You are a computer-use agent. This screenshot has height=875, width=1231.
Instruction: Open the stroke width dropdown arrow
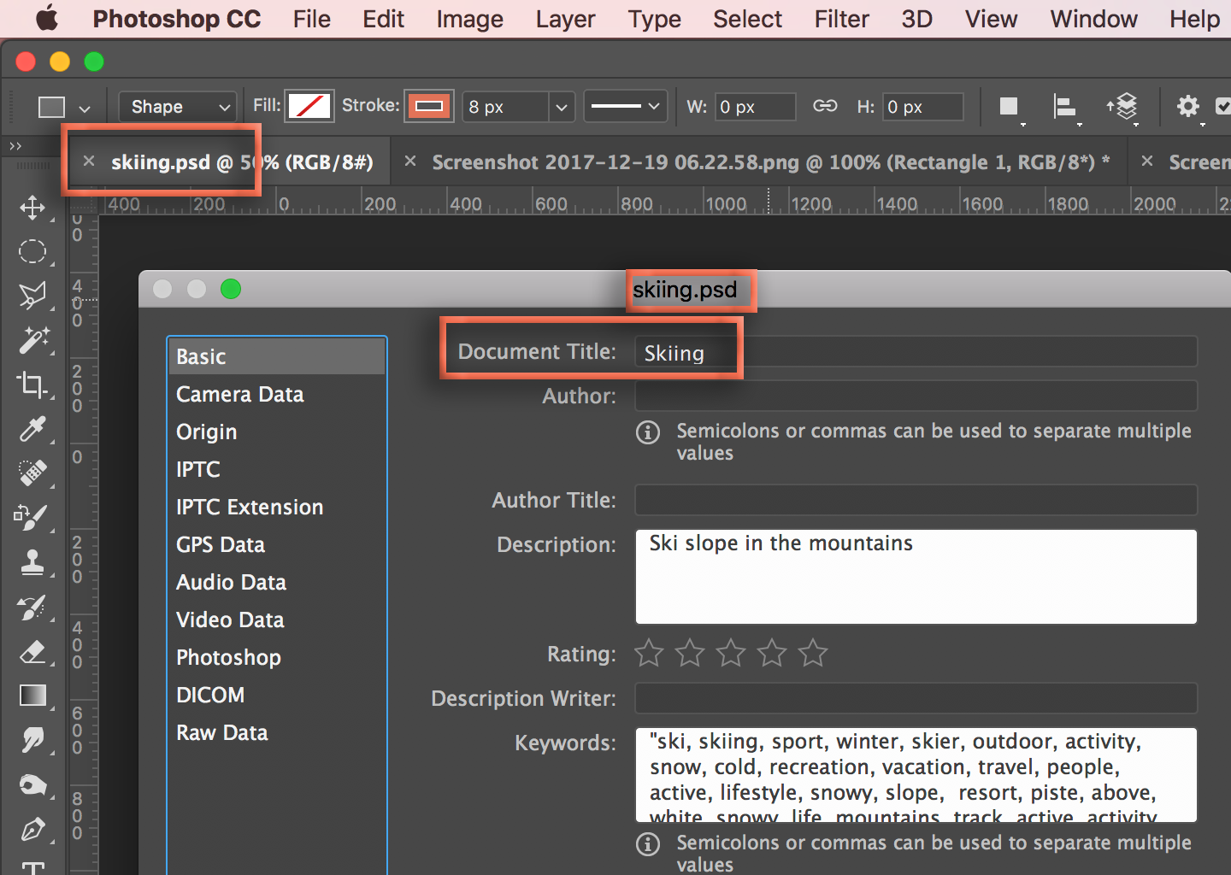tap(561, 107)
